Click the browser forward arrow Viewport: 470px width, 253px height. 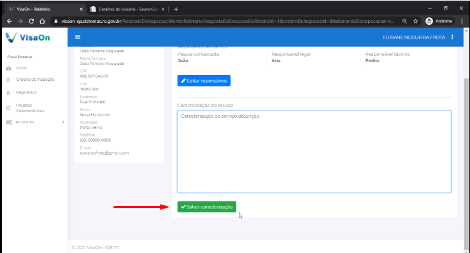coord(20,21)
